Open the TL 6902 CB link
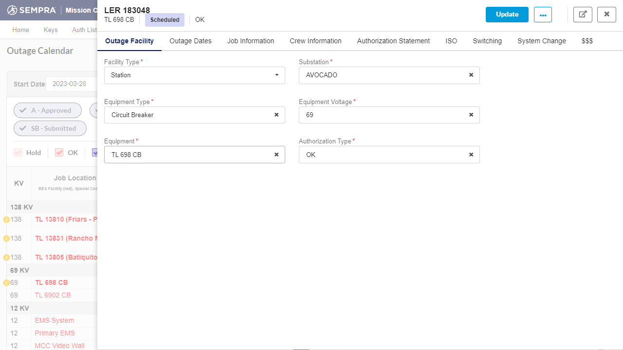Viewport: 623px width, 350px height. (53, 295)
